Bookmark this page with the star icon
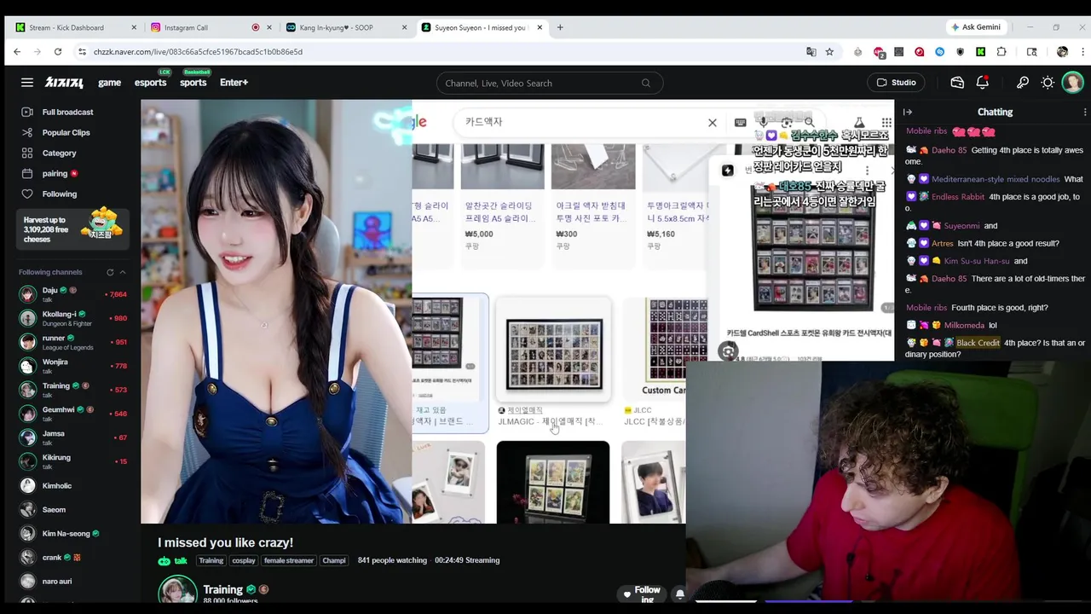The image size is (1091, 614). pyautogui.click(x=829, y=52)
